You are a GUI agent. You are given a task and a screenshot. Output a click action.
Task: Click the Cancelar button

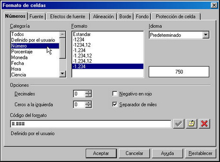coord(134,153)
